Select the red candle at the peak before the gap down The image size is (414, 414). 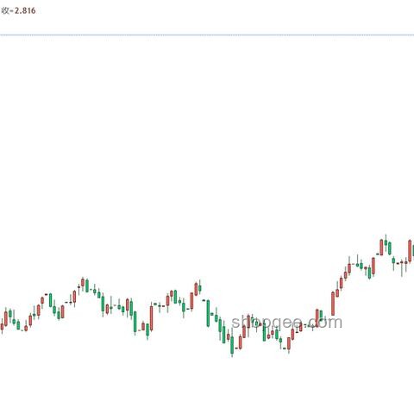click(x=196, y=289)
